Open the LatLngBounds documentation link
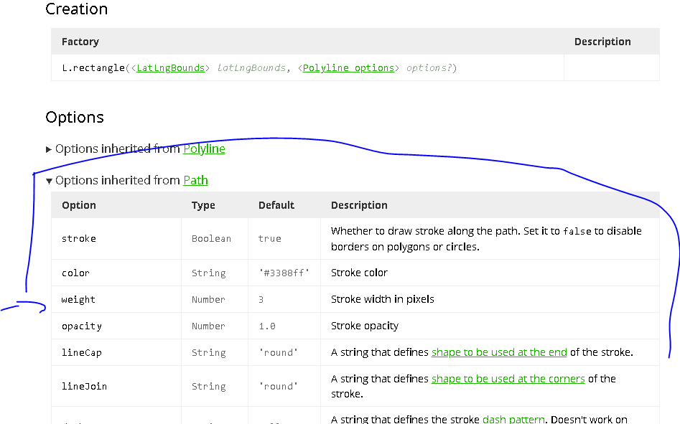Screen dimensions: 680x424 click(x=170, y=67)
